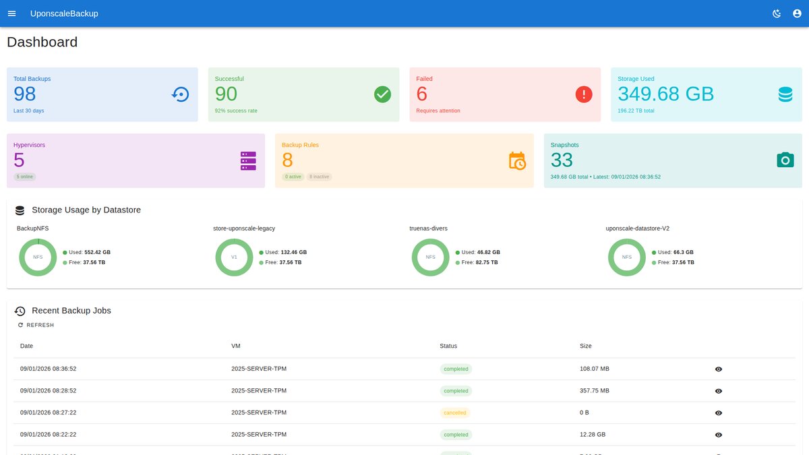
Task: View details of the first completed backup job
Action: click(x=717, y=369)
